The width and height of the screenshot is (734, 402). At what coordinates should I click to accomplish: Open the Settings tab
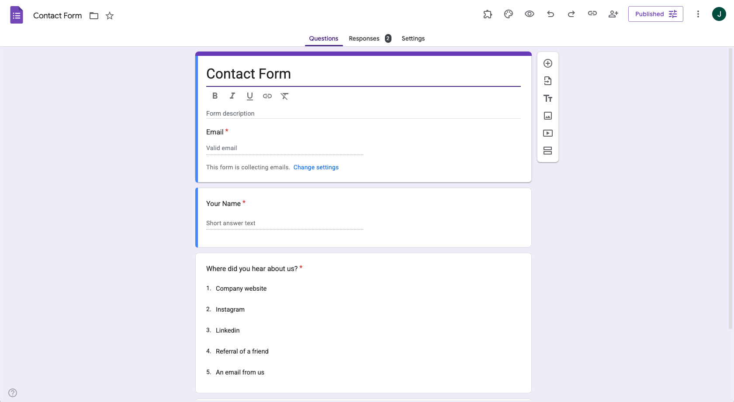click(413, 38)
